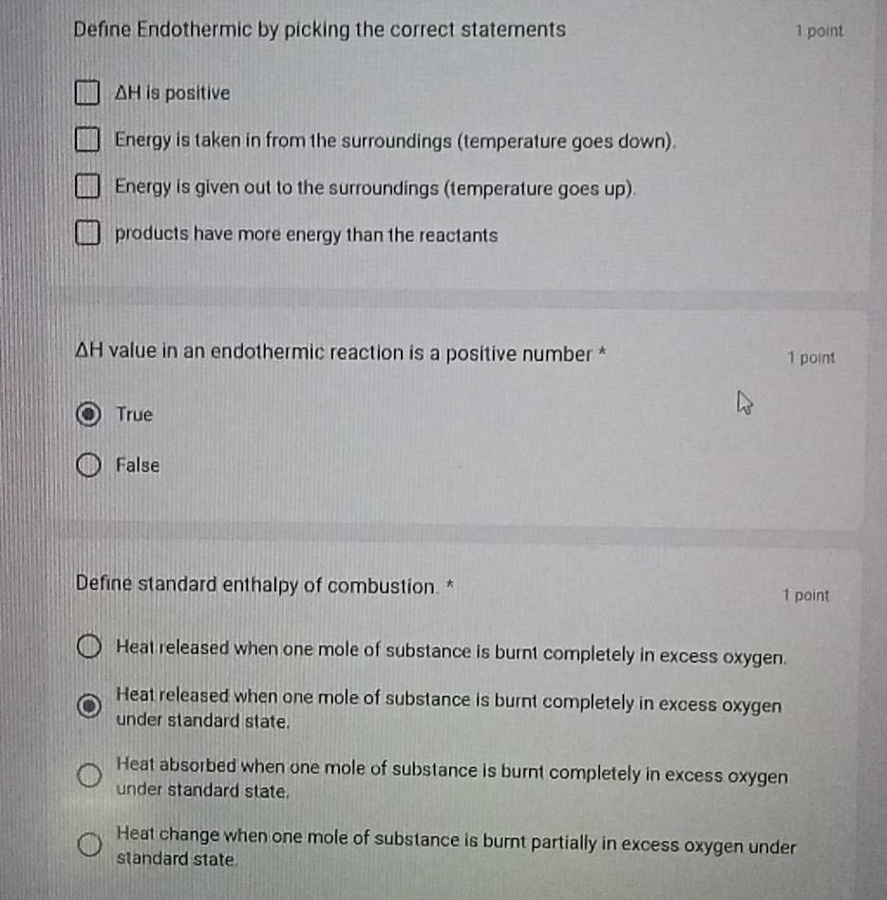The image size is (887, 900).
Task: Select the True radio button
Action: (88, 414)
